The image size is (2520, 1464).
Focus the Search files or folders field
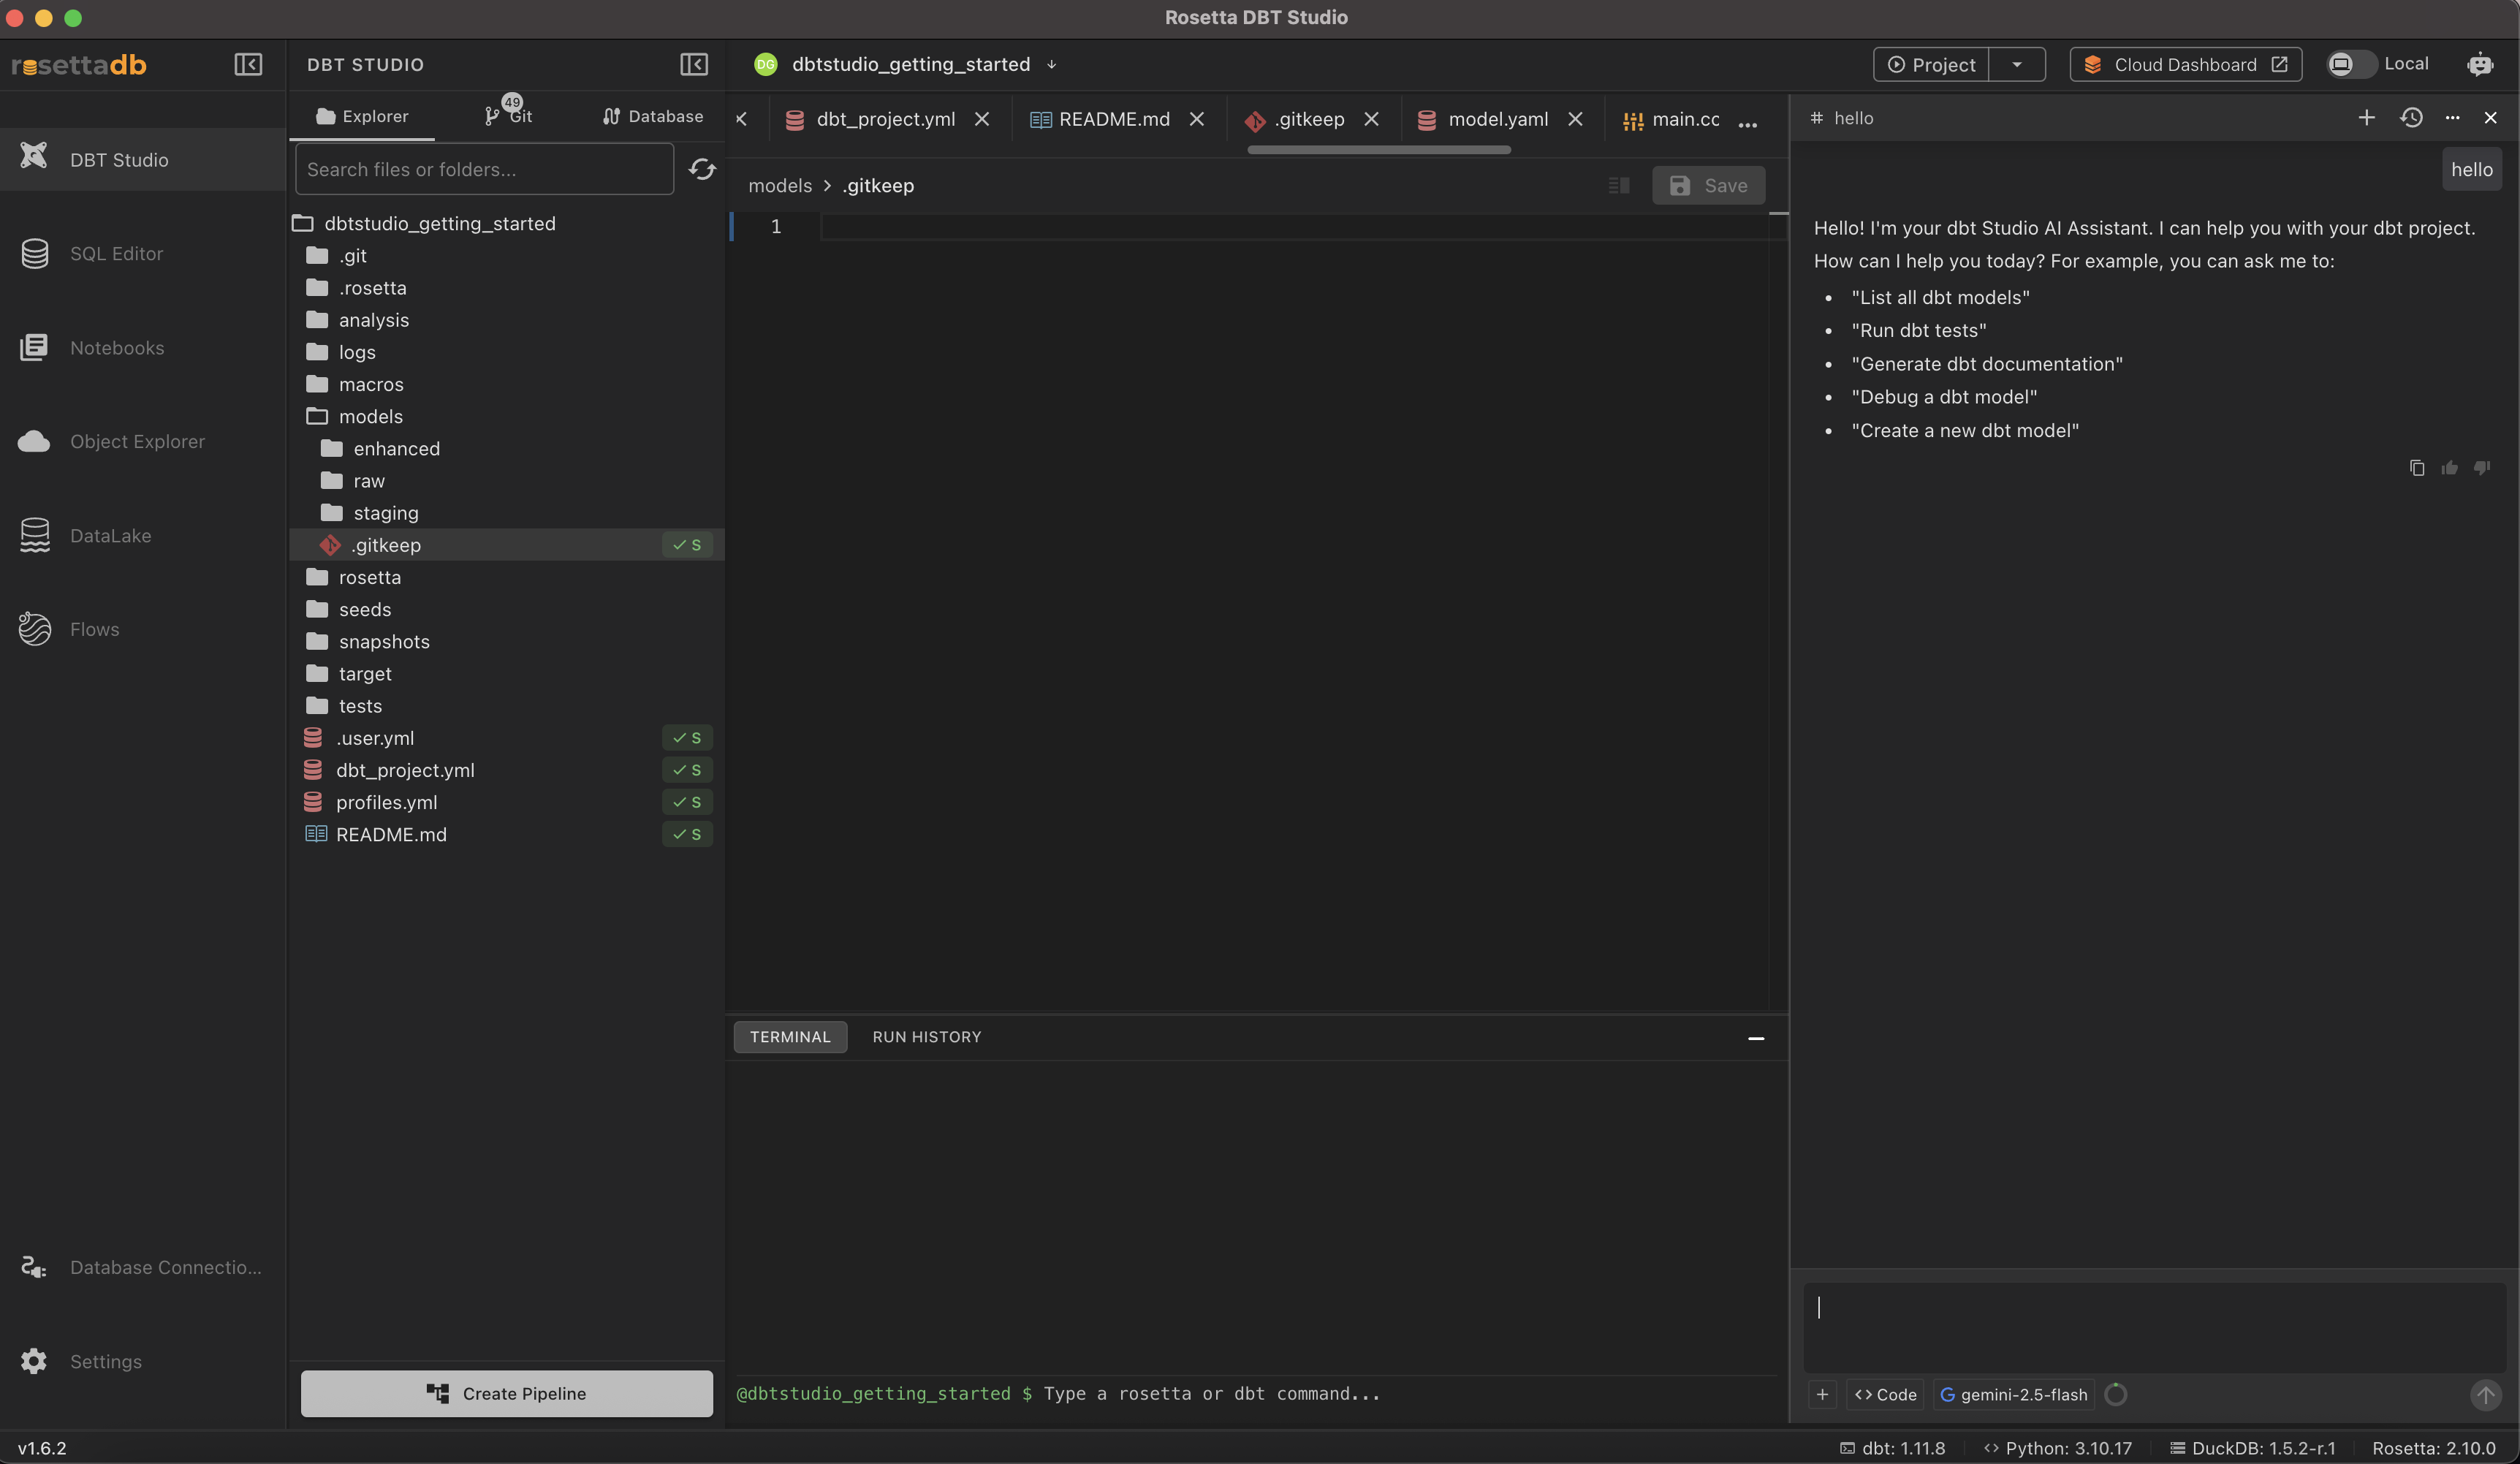[484, 169]
